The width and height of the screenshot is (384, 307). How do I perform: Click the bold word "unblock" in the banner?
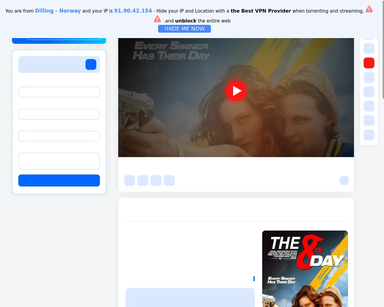(186, 21)
